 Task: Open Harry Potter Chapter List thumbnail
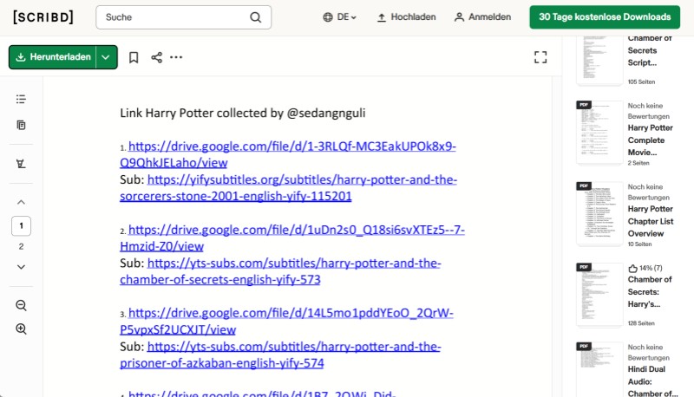(x=599, y=213)
